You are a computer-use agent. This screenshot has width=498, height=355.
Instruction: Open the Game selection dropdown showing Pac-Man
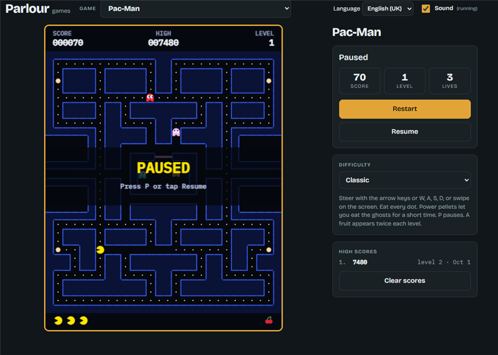click(x=196, y=8)
